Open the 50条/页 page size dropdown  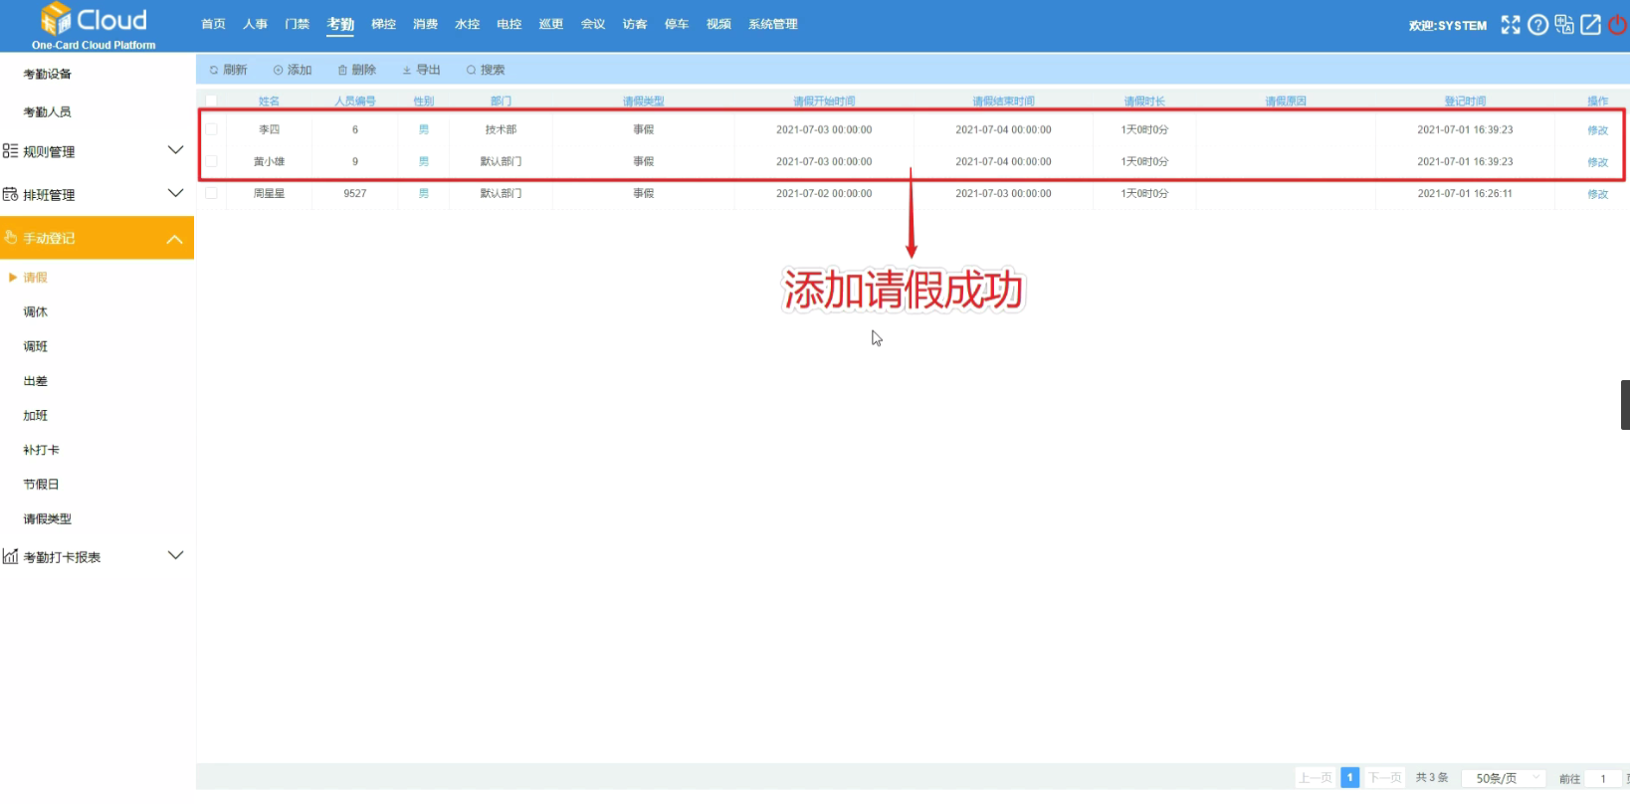[1503, 778]
